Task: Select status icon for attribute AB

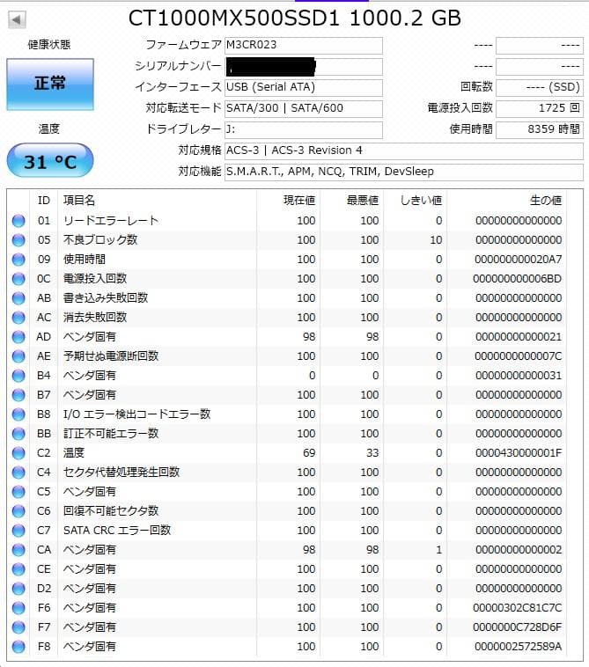Action: (18, 298)
